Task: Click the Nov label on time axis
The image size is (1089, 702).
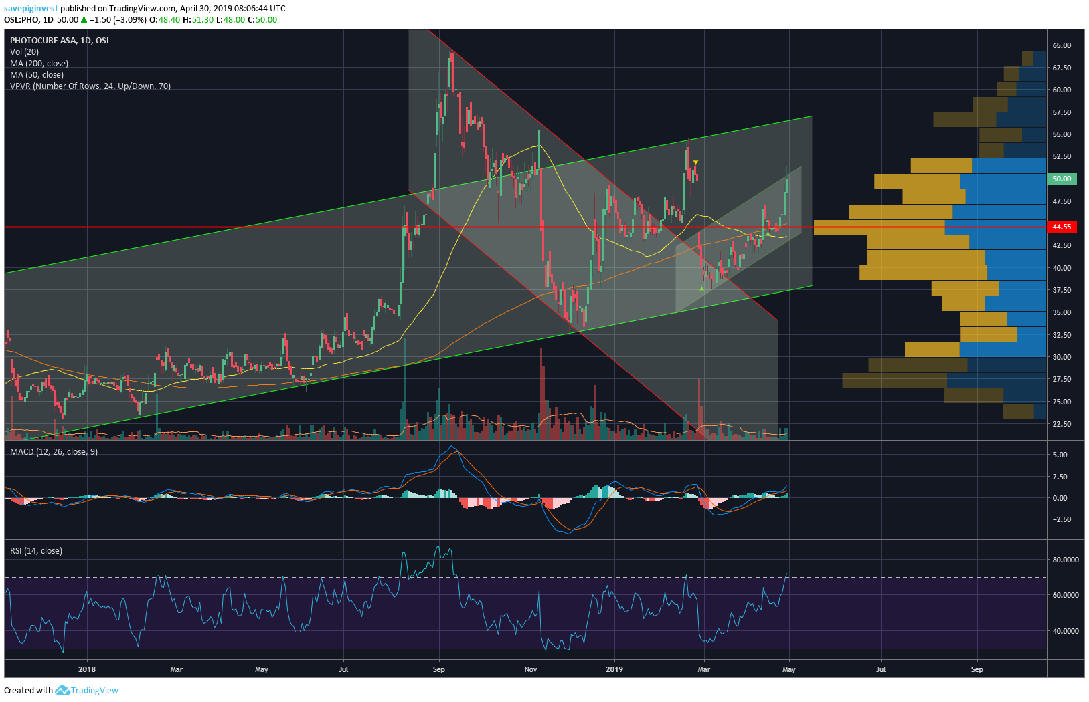Action: tap(531, 669)
